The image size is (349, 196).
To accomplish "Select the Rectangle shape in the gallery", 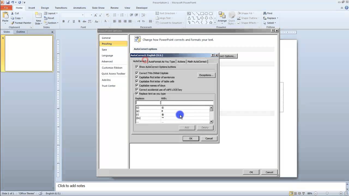I will [202, 13].
